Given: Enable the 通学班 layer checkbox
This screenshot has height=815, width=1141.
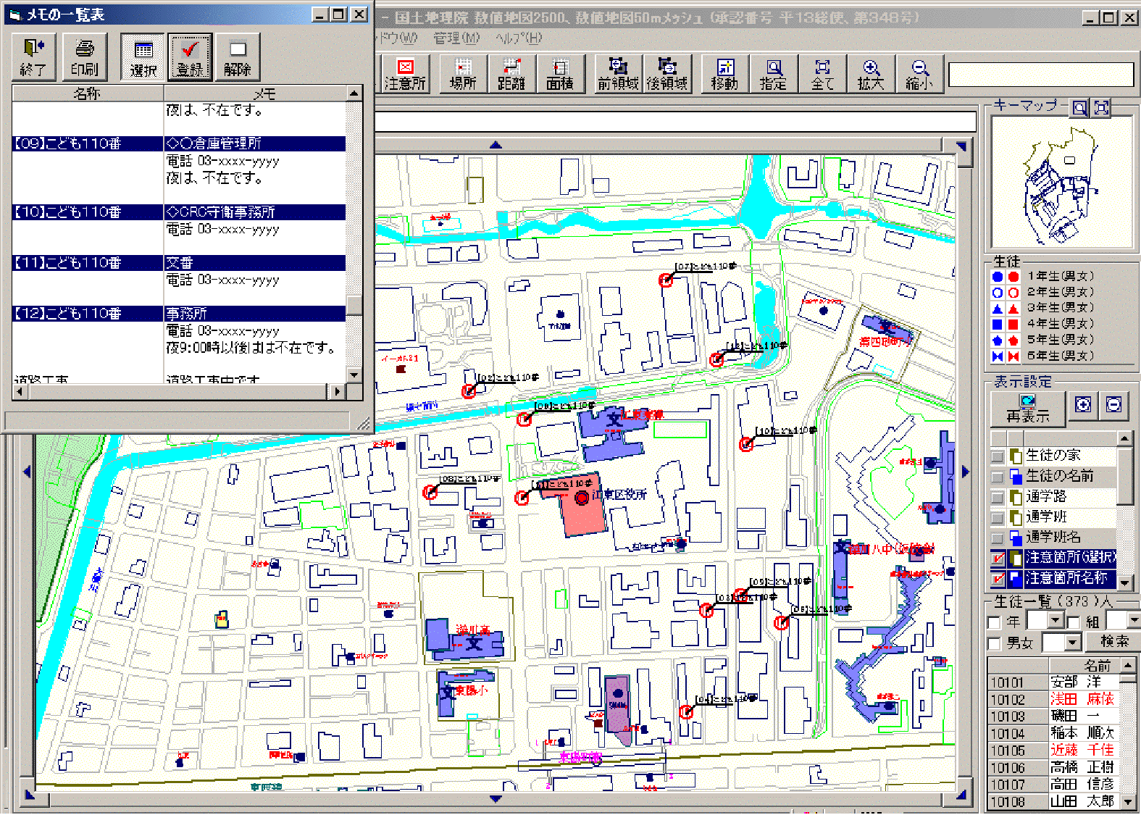Looking at the screenshot, I should click(x=998, y=517).
